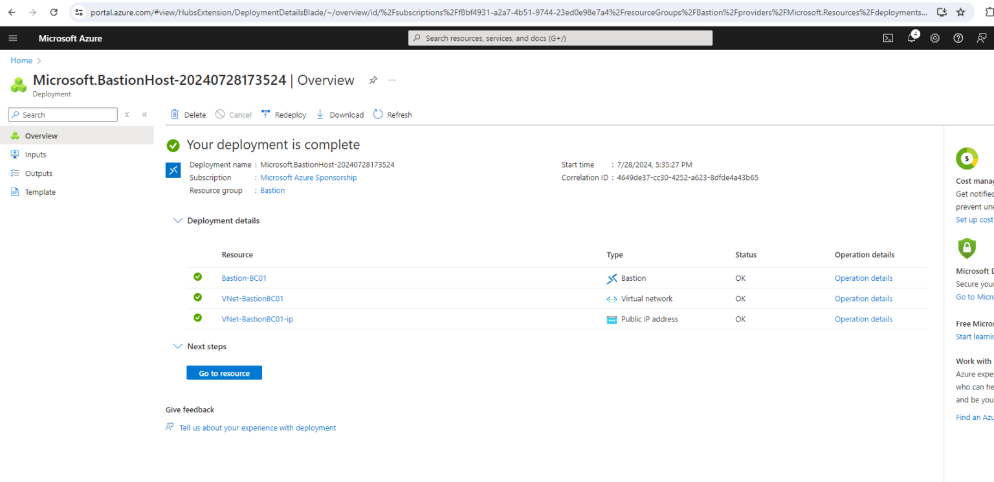Open the Bastion-BC01 resource link
994x482 pixels.
point(244,278)
